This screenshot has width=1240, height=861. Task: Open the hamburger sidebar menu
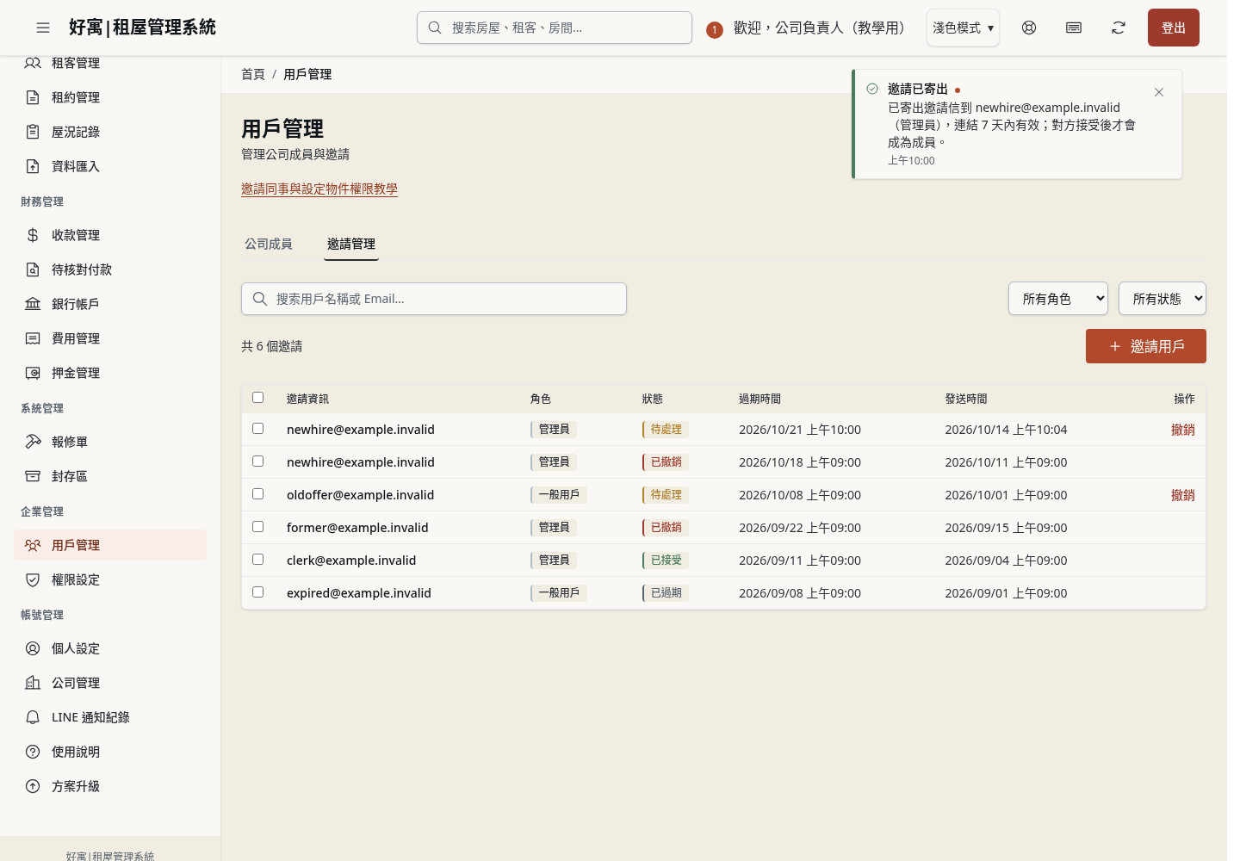point(43,28)
